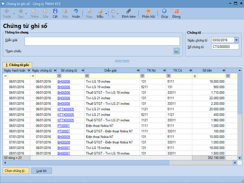Viewport: 244px width, 183px height.
Task: Open the dropdown arrow next to Trước
Action: (x=14, y=14)
